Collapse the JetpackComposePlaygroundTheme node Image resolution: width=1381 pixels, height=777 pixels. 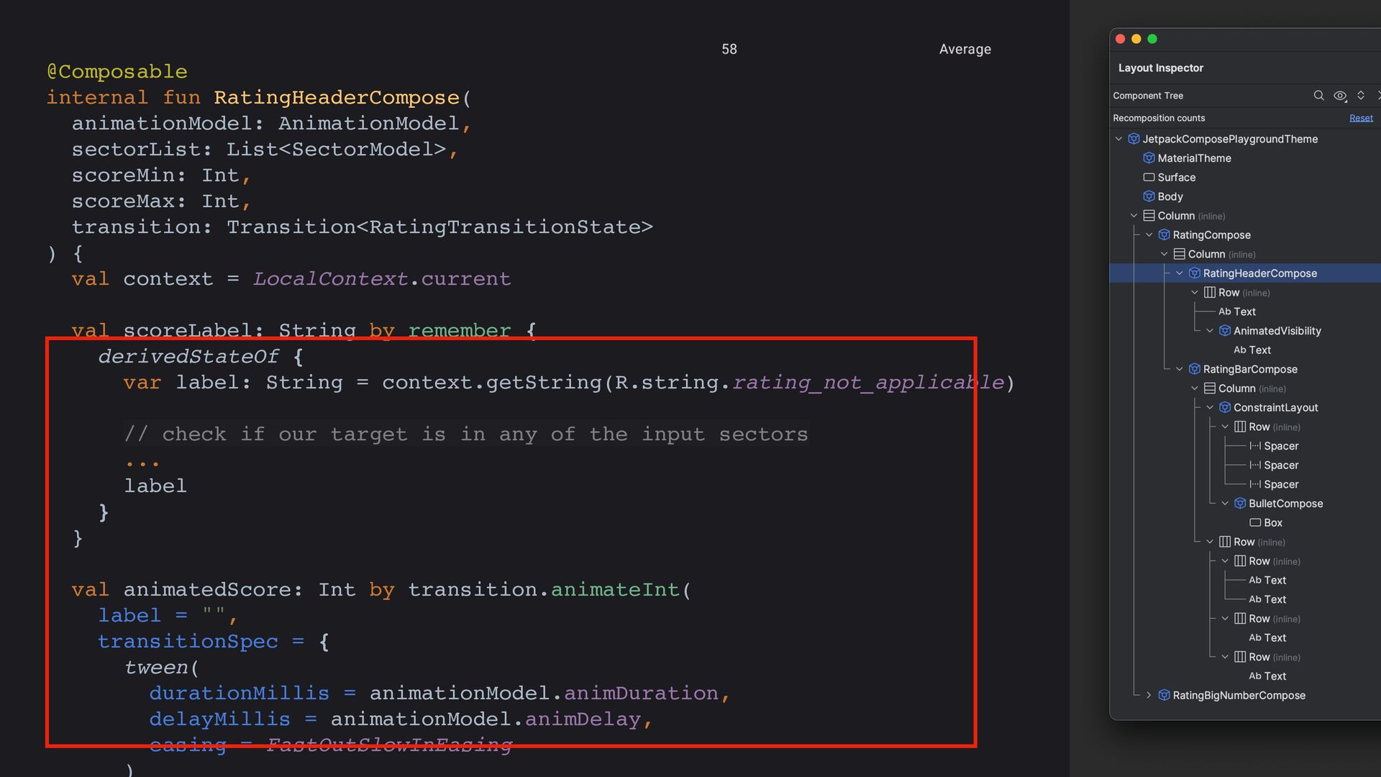[1118, 139]
